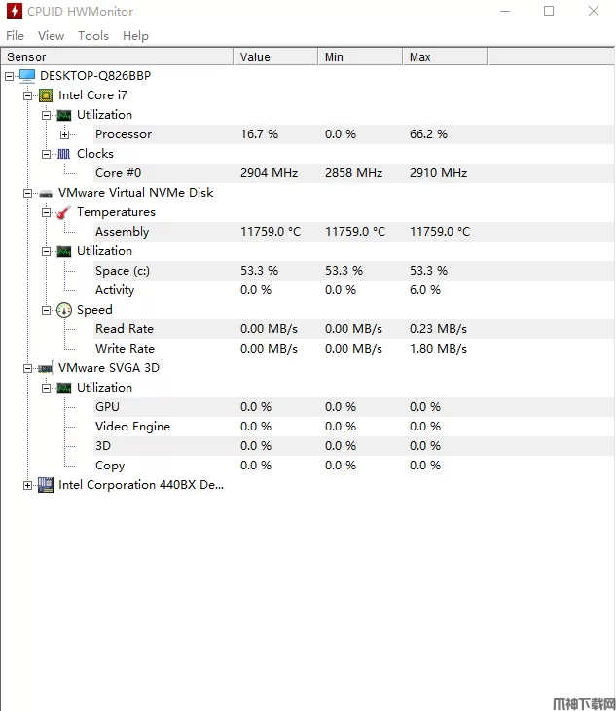616x711 pixels.
Task: Click the VMware Virtual NVMe Disk drive icon
Action: point(45,193)
